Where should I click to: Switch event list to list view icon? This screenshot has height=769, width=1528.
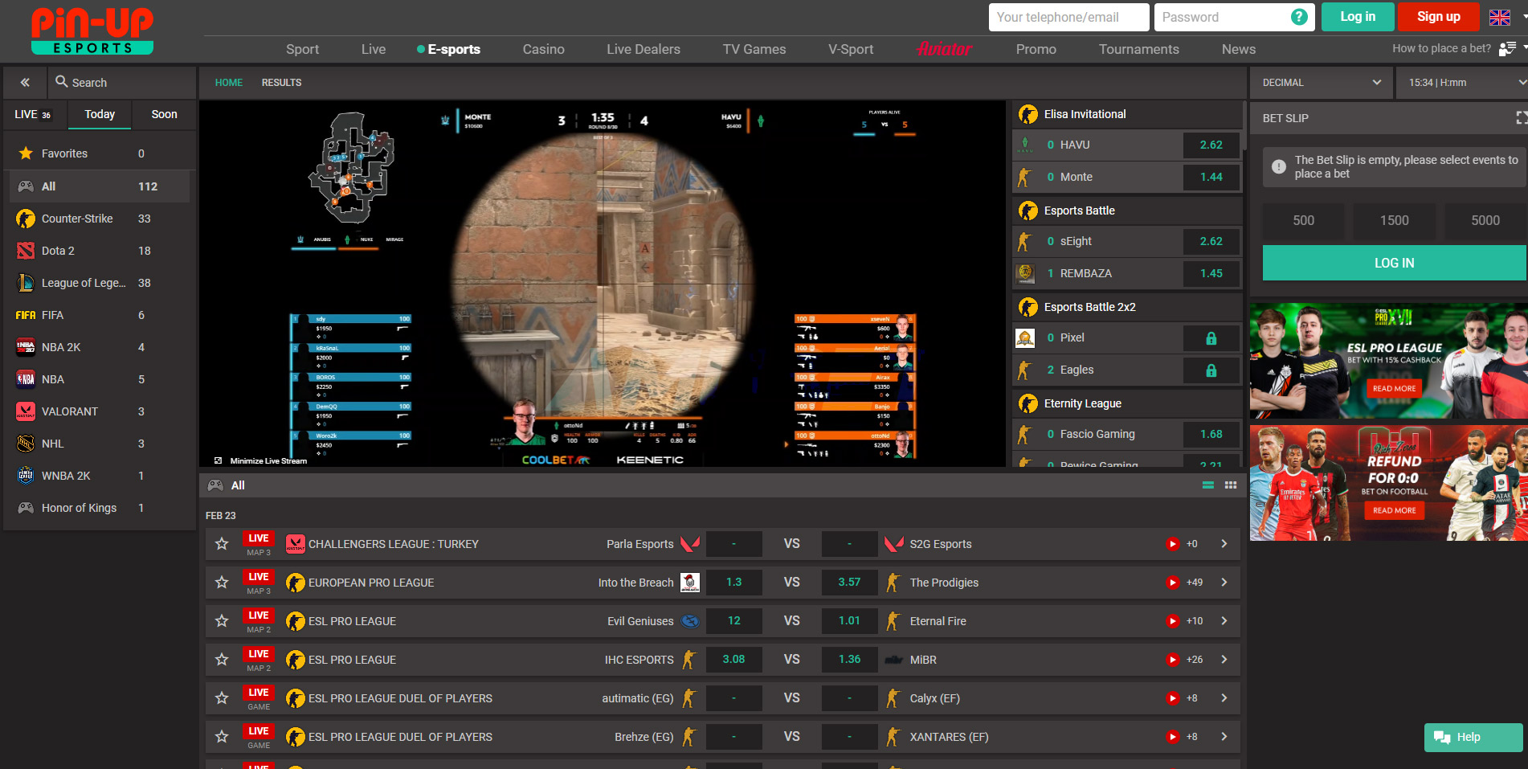(1207, 485)
